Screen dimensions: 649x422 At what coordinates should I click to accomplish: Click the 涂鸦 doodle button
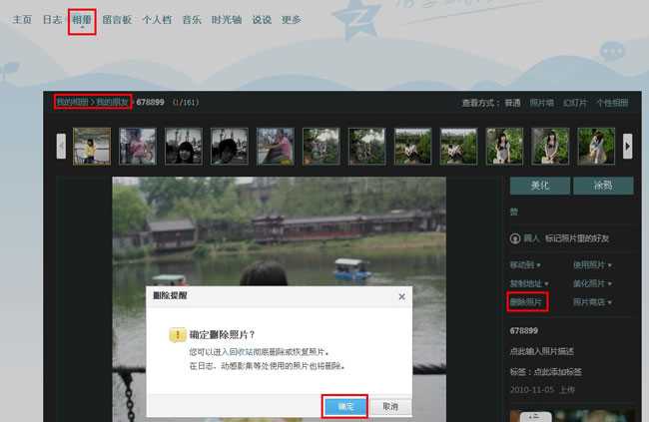[601, 186]
